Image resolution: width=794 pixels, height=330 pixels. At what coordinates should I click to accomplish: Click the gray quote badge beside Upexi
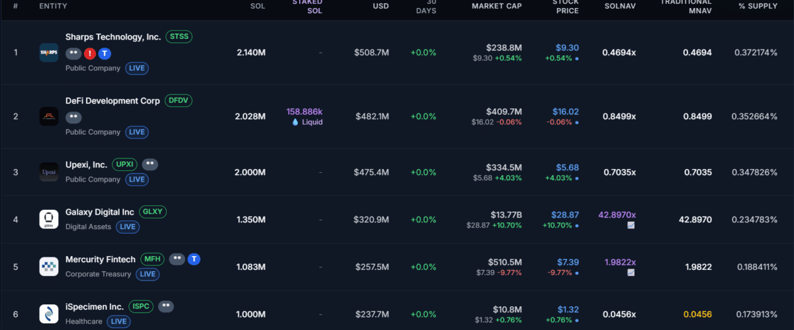150,164
